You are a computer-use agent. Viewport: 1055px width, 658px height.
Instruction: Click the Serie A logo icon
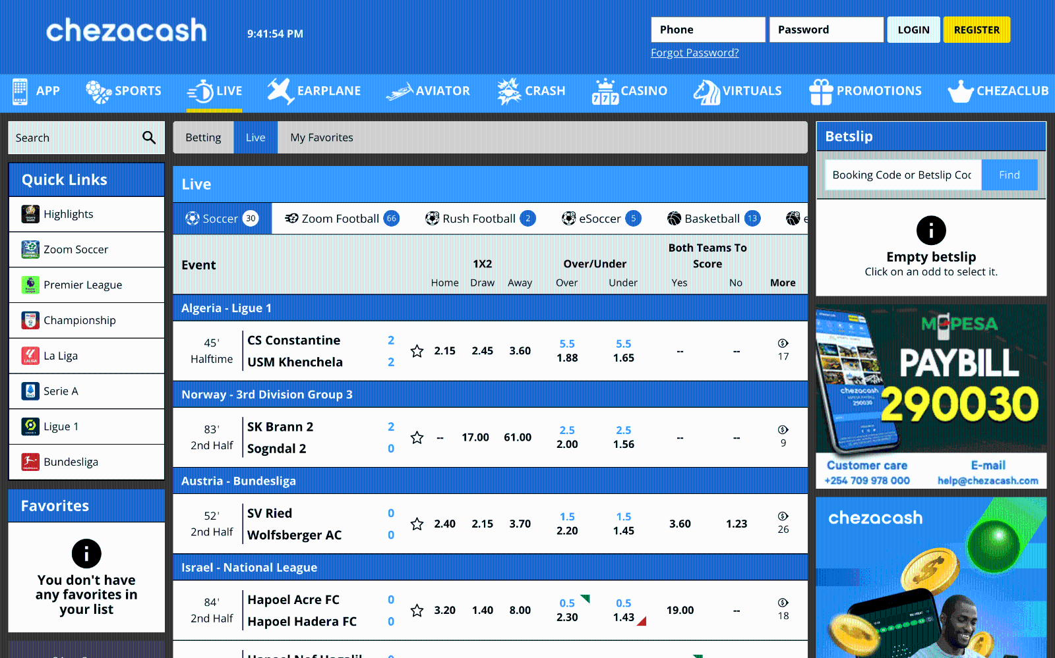pyautogui.click(x=30, y=391)
